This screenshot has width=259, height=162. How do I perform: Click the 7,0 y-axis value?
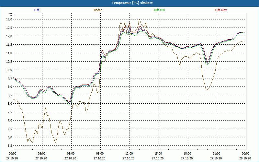click(x=10, y=121)
